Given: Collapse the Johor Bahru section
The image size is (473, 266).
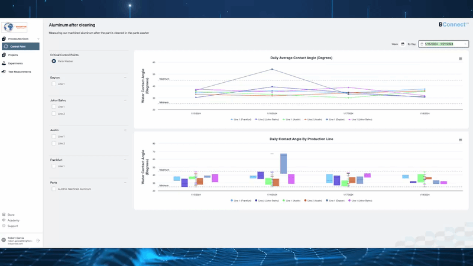Looking at the screenshot, I should point(125,100).
